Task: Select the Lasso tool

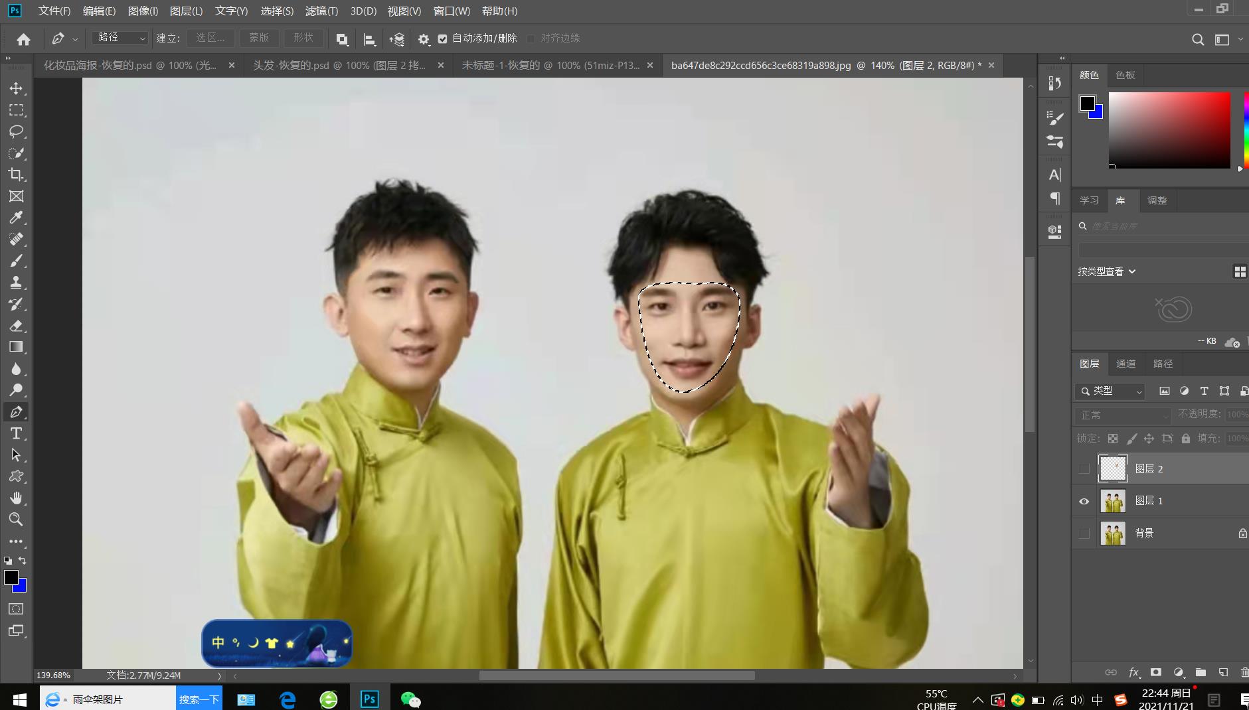Action: (16, 131)
